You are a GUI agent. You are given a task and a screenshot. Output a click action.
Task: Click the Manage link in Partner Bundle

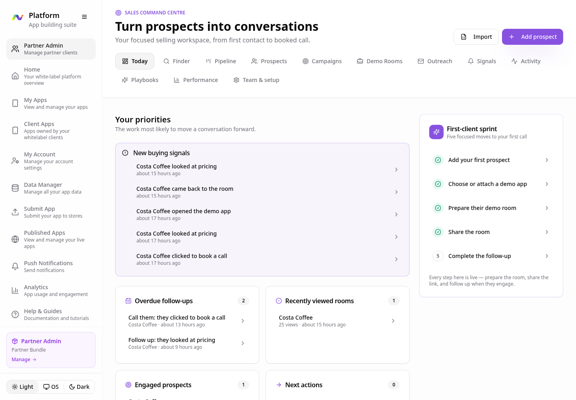coord(24,360)
